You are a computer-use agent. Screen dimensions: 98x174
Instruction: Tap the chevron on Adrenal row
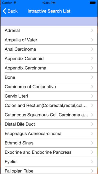pyautogui.click(x=92, y=30)
